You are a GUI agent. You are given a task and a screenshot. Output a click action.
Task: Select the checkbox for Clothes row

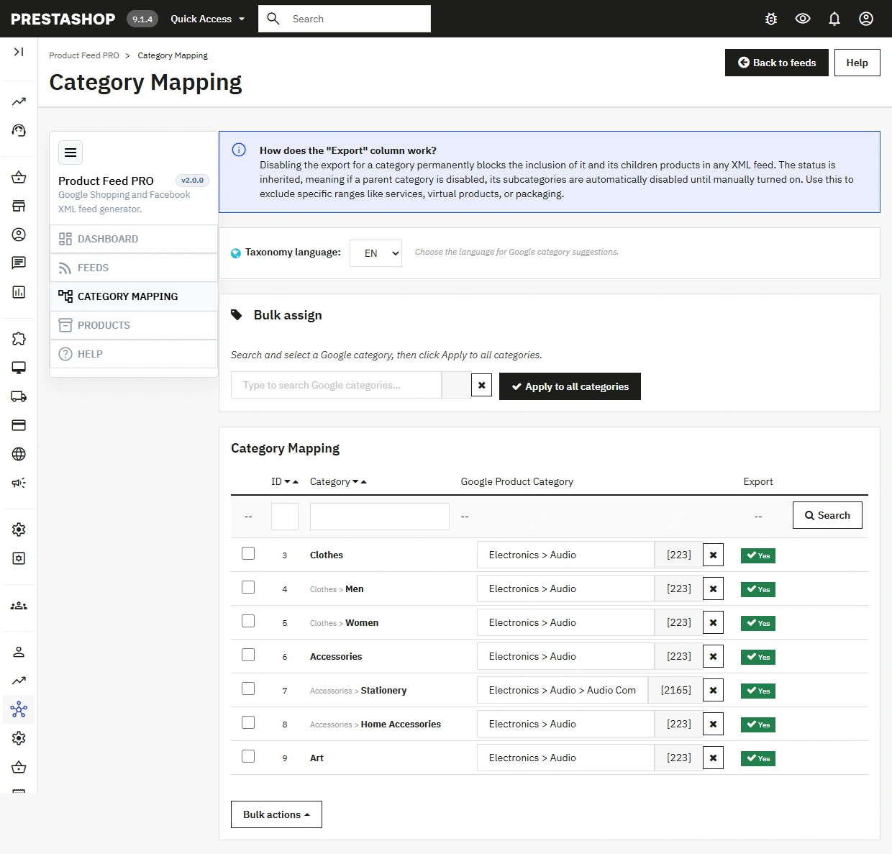tap(248, 553)
